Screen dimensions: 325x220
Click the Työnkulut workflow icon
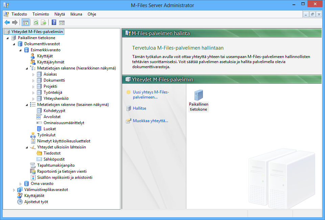pyautogui.click(x=33, y=135)
